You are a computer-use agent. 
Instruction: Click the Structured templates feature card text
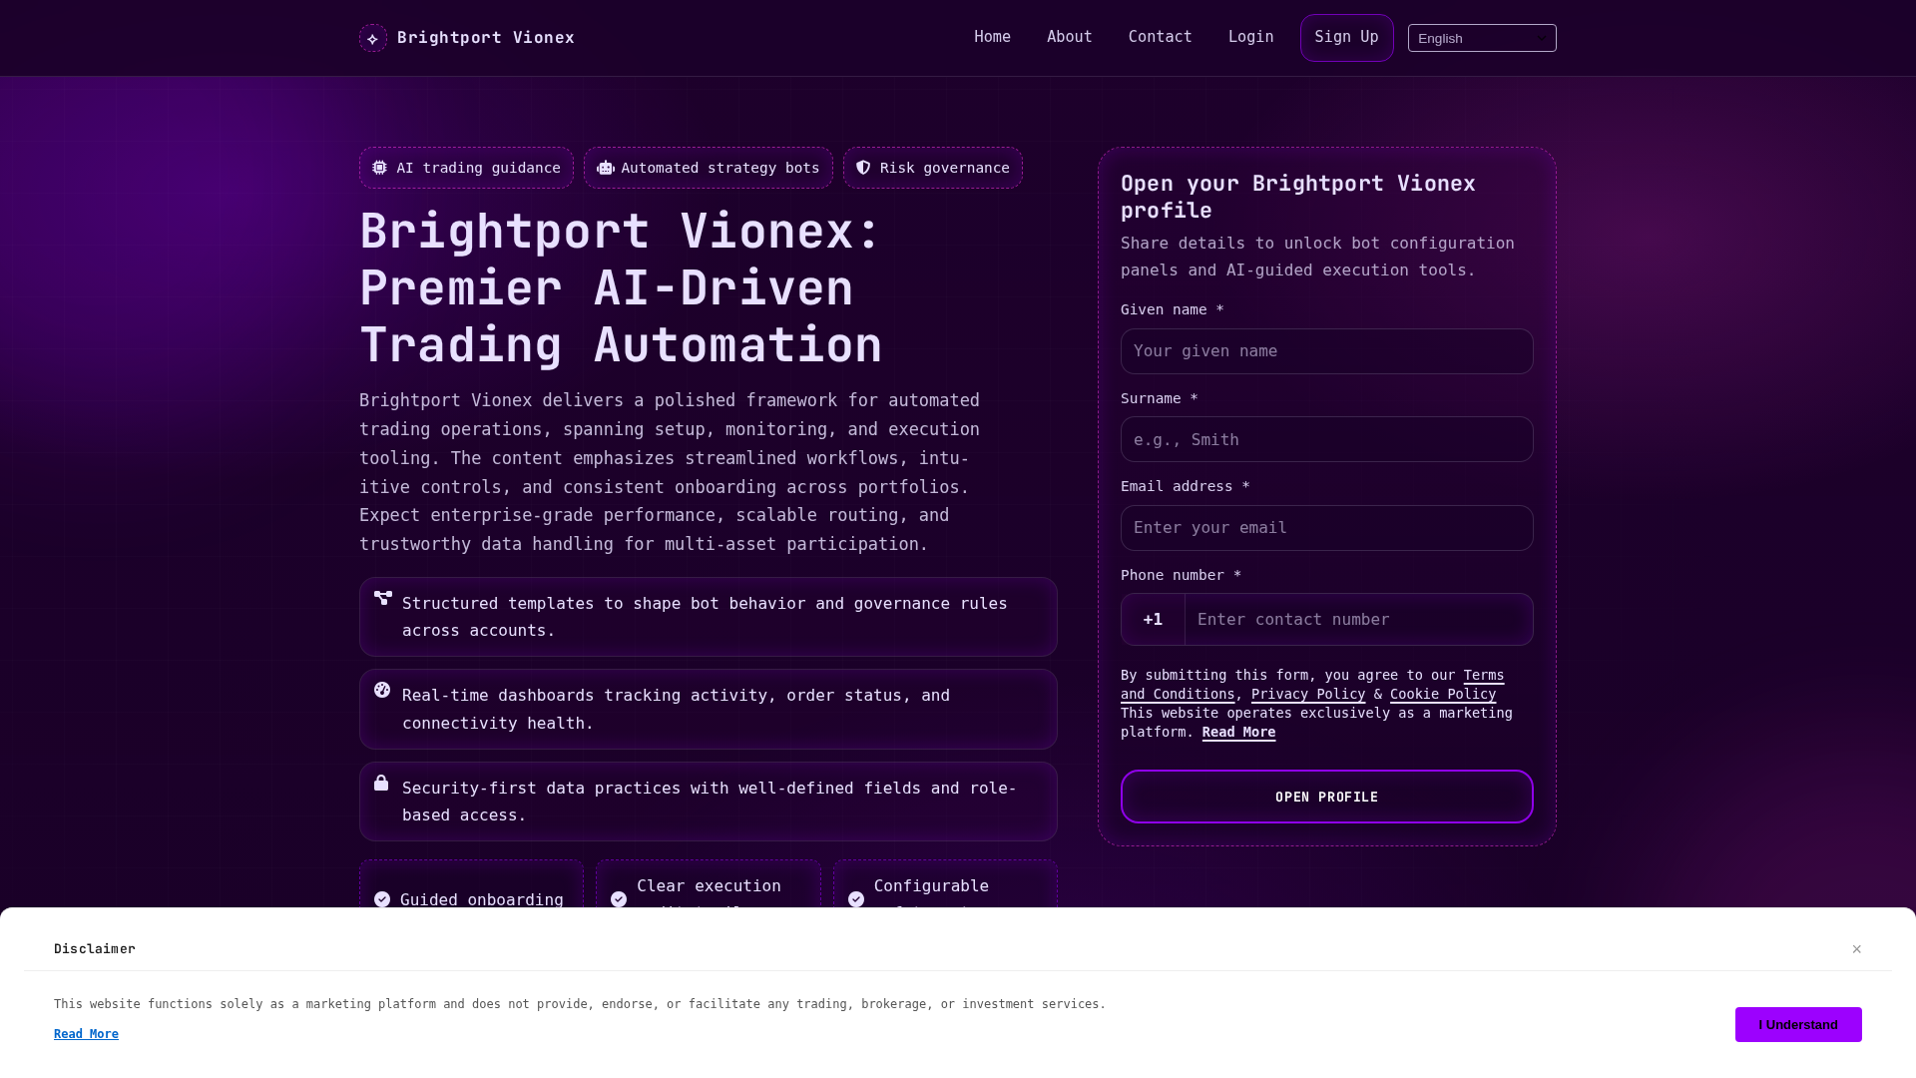pos(705,617)
